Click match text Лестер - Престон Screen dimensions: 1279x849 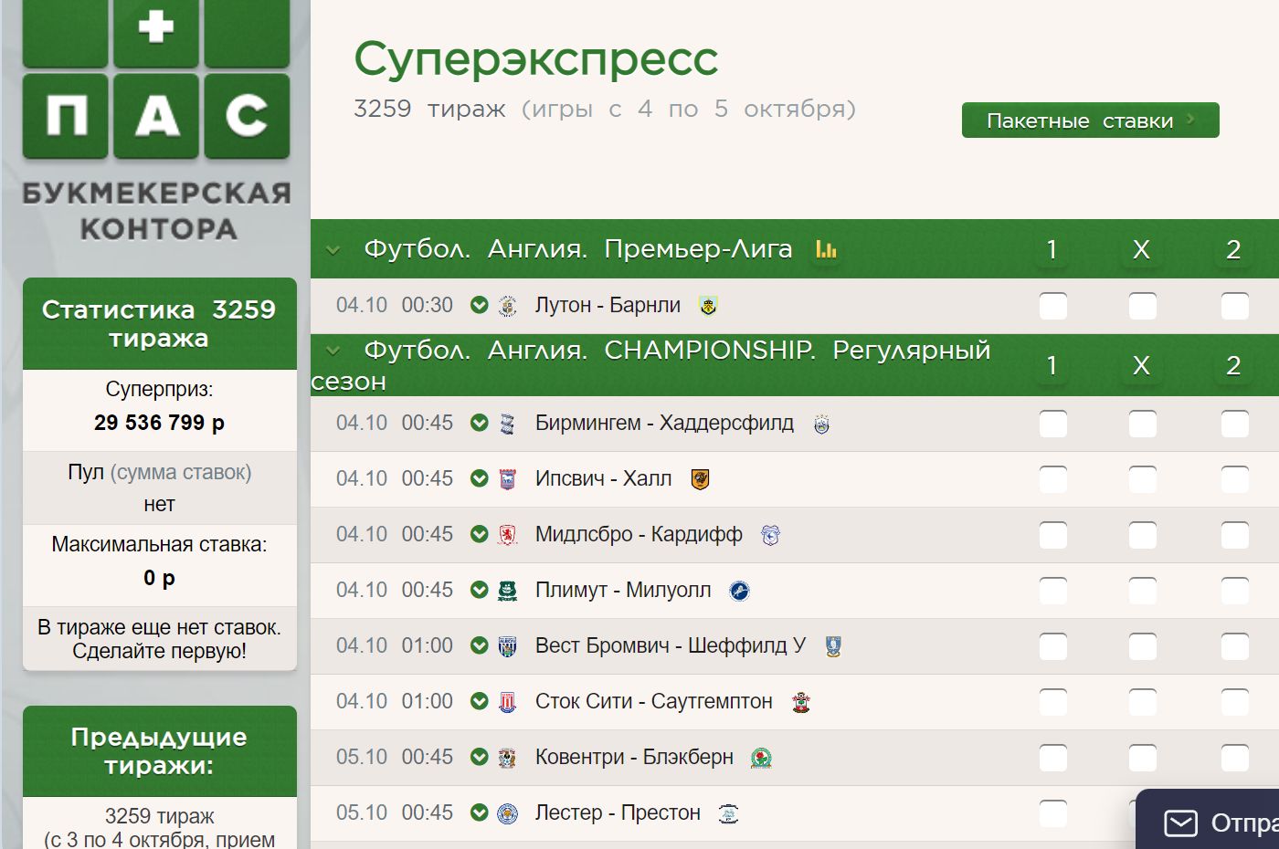click(x=618, y=812)
